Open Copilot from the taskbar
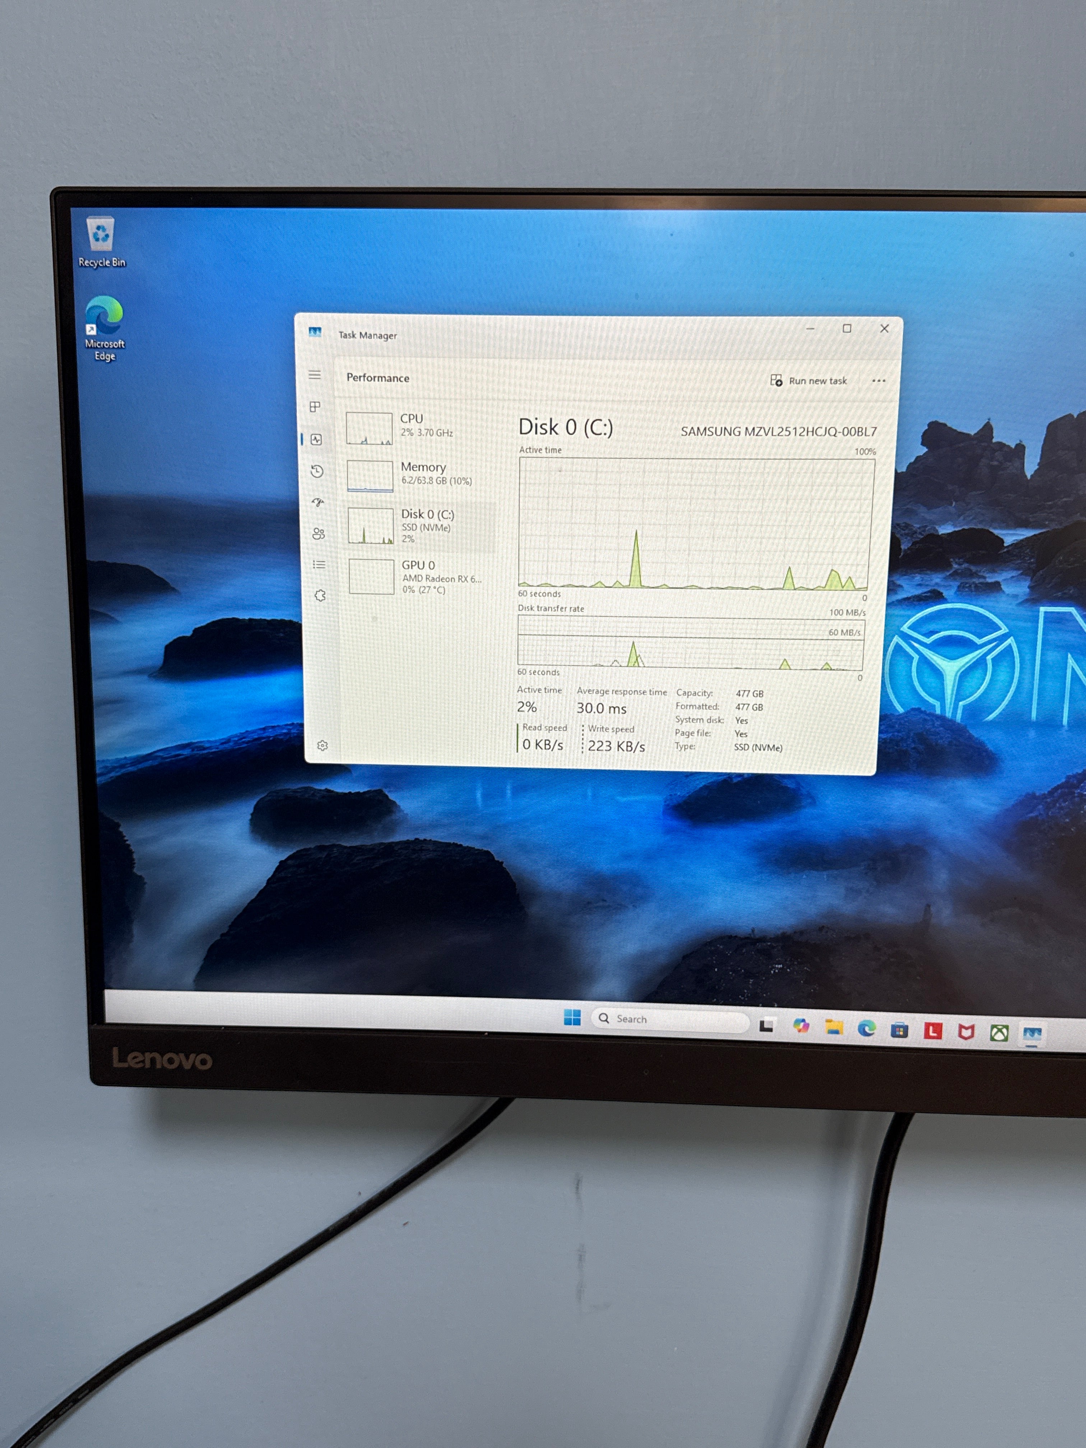1086x1448 pixels. click(800, 1026)
